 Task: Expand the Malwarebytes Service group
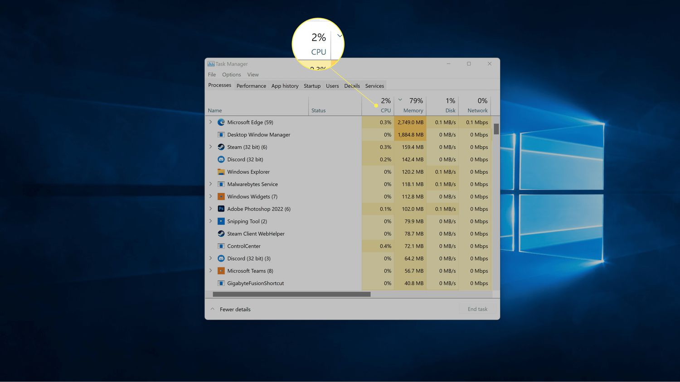[x=210, y=184]
